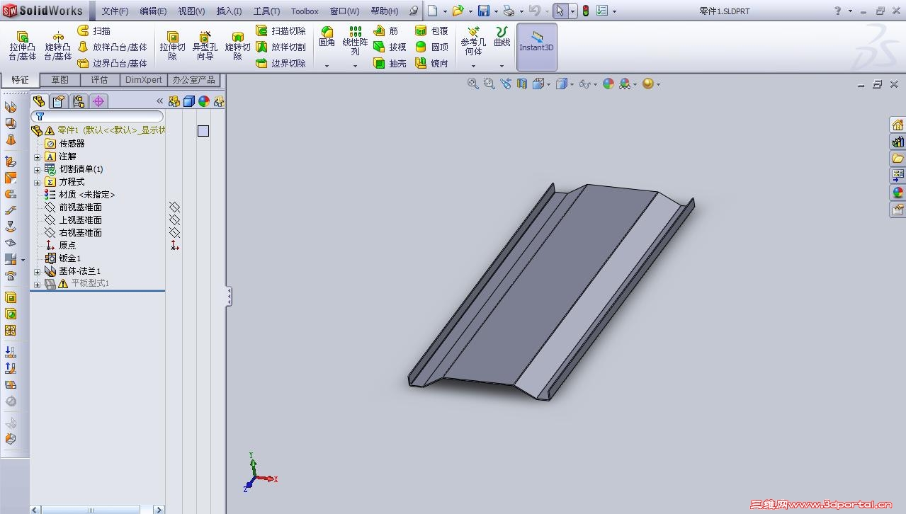This screenshot has height=514, width=906.
Task: Open the display style dropdown arrow
Action: 572,84
